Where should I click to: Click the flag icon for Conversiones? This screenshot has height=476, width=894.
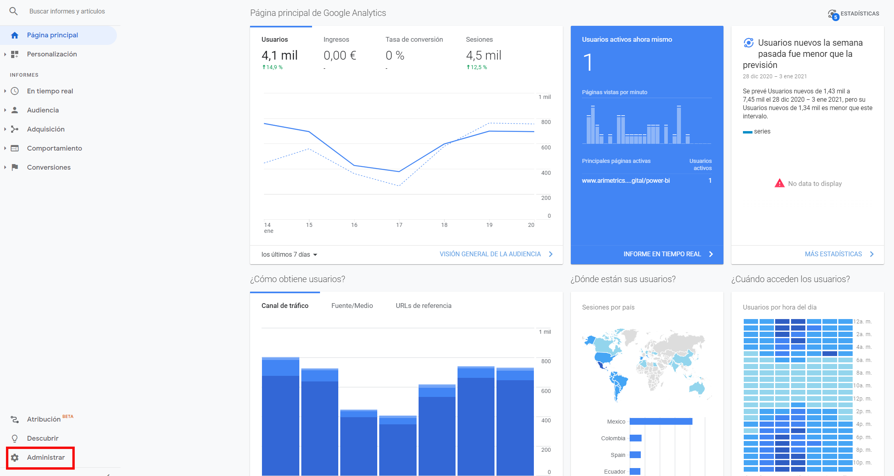[15, 167]
